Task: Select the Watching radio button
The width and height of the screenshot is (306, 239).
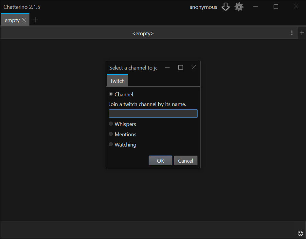Action: [111, 144]
